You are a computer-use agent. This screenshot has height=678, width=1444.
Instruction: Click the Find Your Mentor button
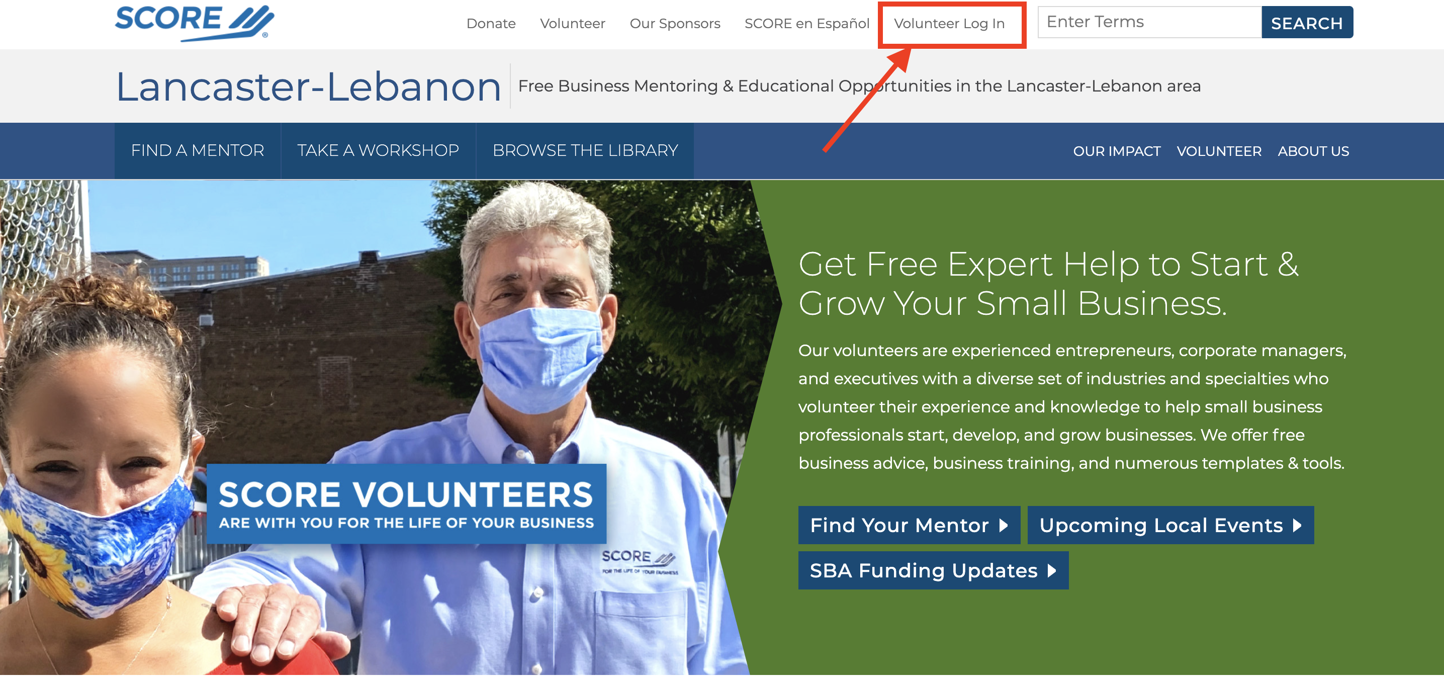[909, 525]
